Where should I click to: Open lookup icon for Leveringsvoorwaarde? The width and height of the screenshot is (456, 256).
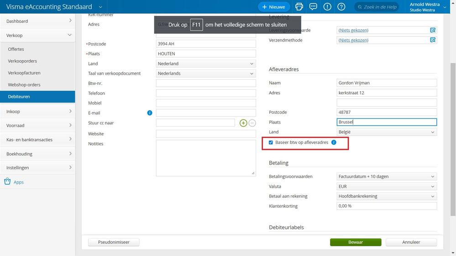(x=433, y=30)
